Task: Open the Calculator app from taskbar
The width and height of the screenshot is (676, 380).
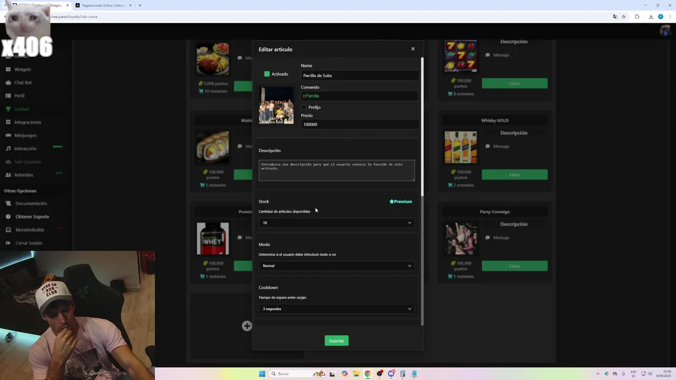Action: point(402,374)
